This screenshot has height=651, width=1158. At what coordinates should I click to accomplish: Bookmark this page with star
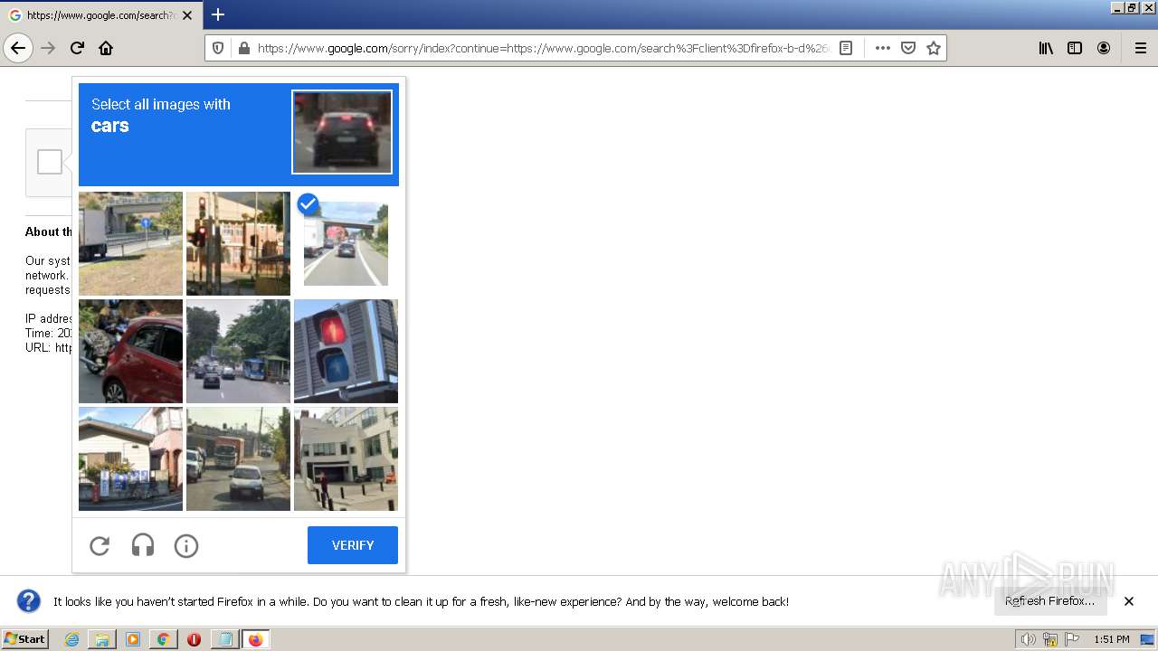934,48
